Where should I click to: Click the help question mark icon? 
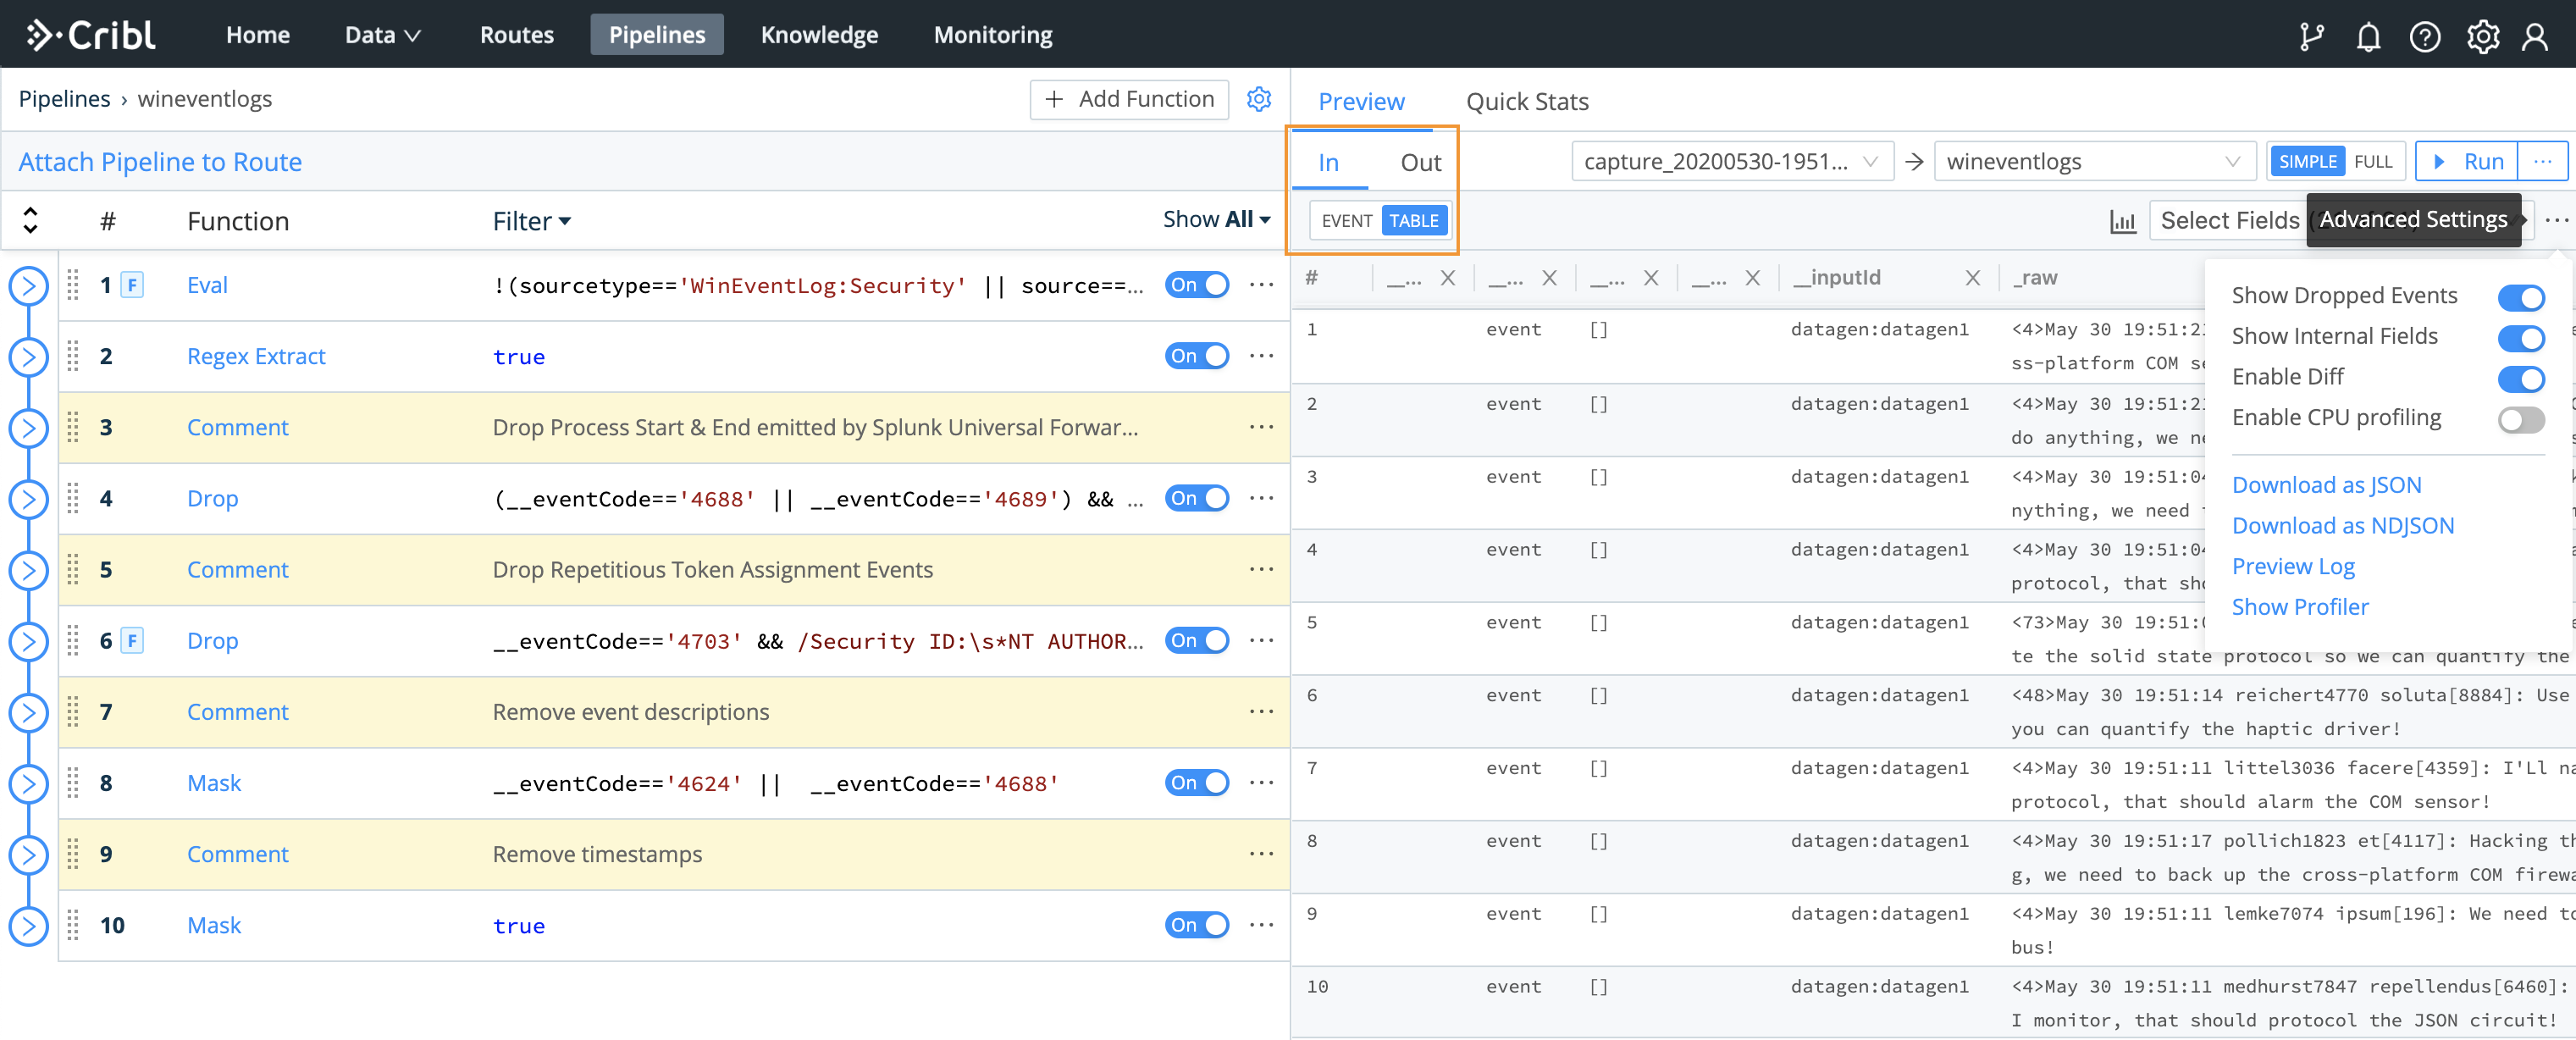click(2424, 36)
